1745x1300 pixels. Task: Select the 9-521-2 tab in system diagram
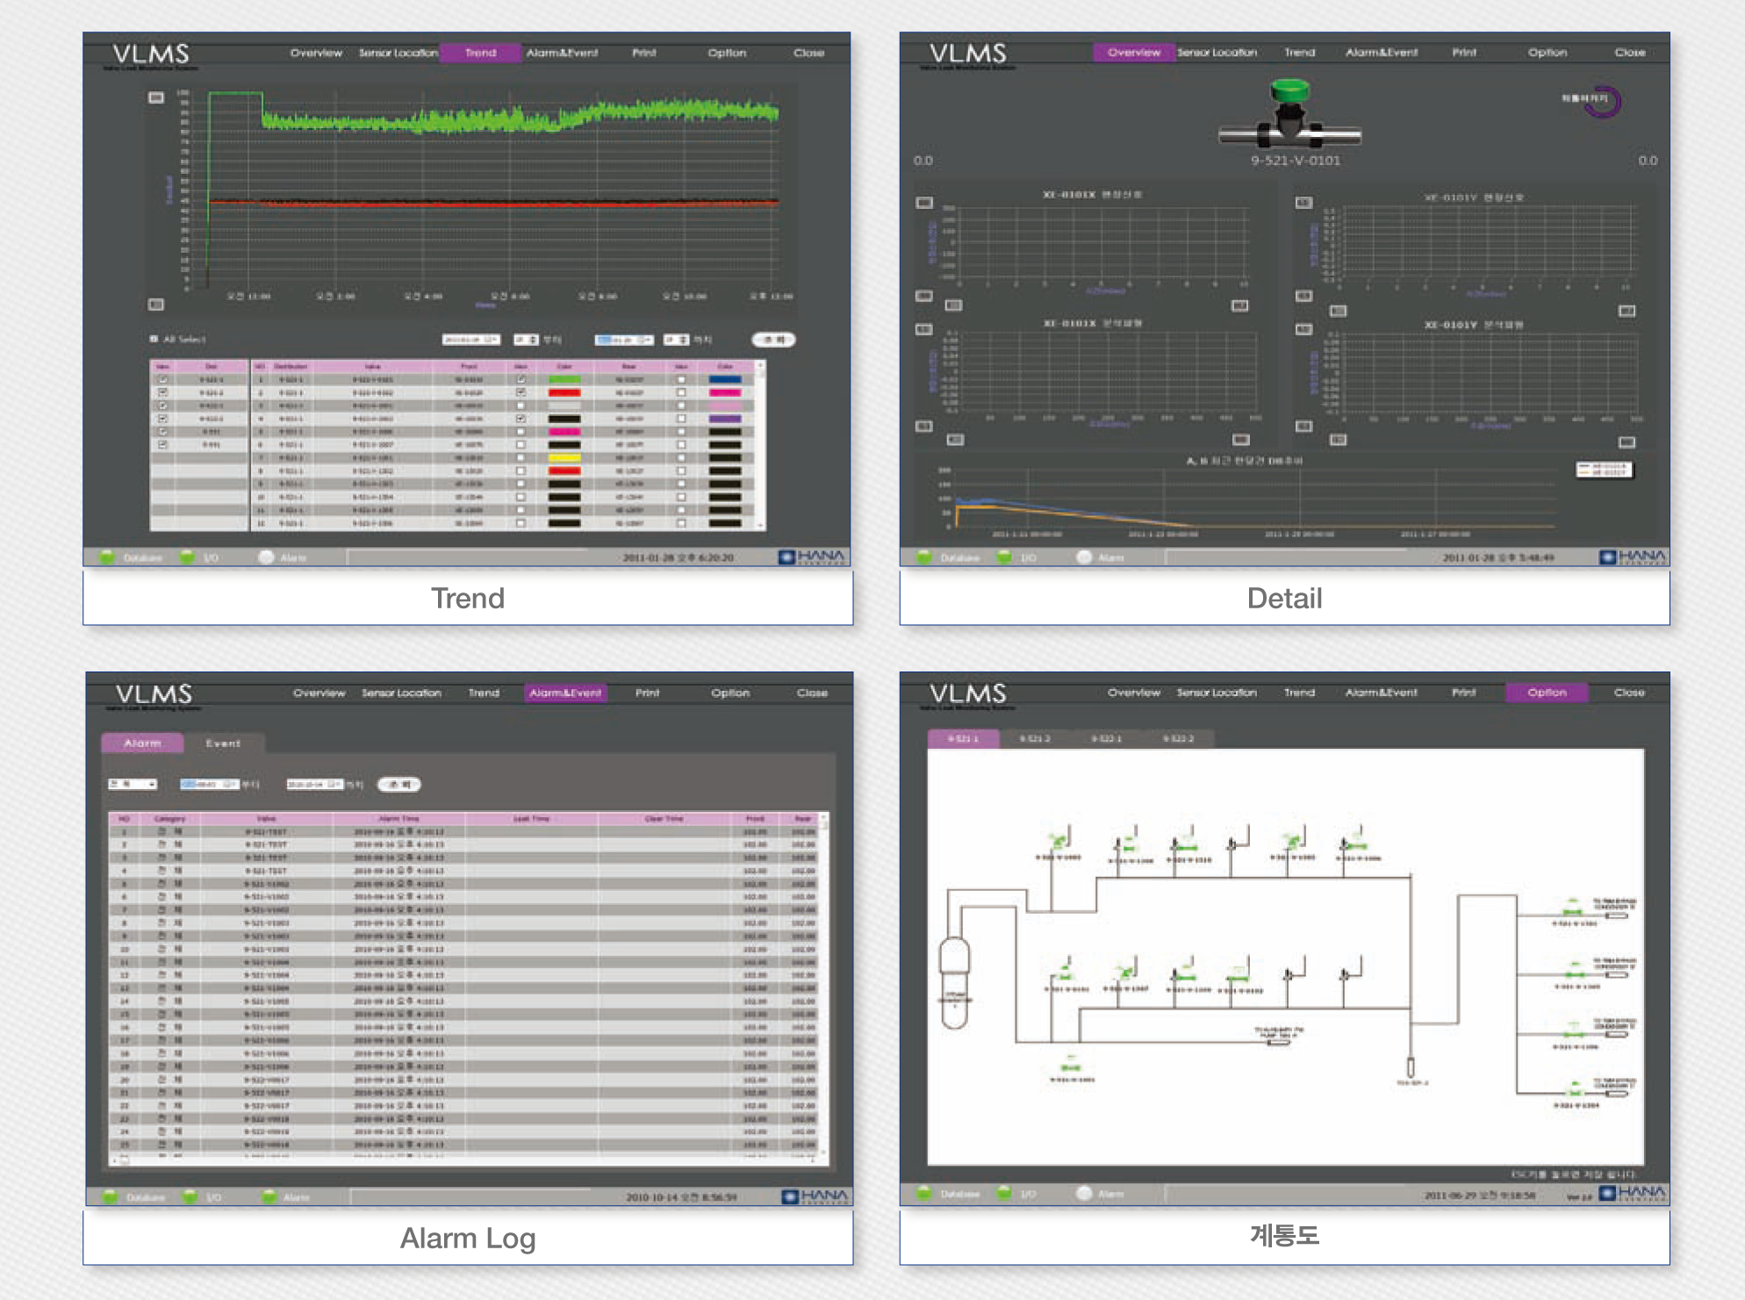pyautogui.click(x=1034, y=738)
